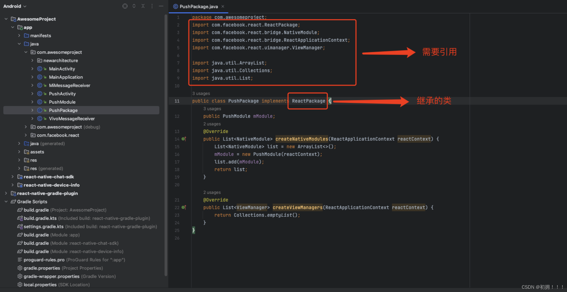Expand the MainActivity tree node
The height and width of the screenshot is (292, 567).
tap(32, 68)
